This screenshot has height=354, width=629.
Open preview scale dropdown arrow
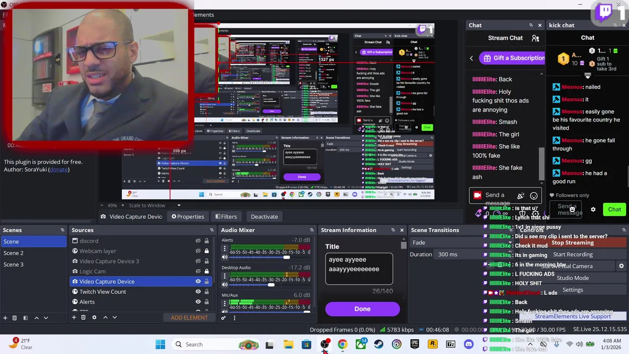click(x=179, y=206)
